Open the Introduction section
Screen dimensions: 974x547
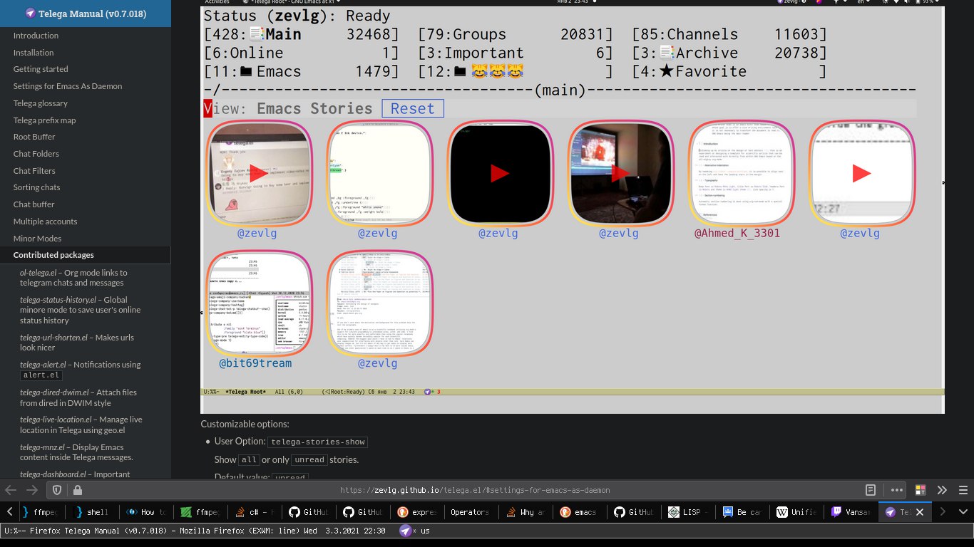tap(36, 36)
